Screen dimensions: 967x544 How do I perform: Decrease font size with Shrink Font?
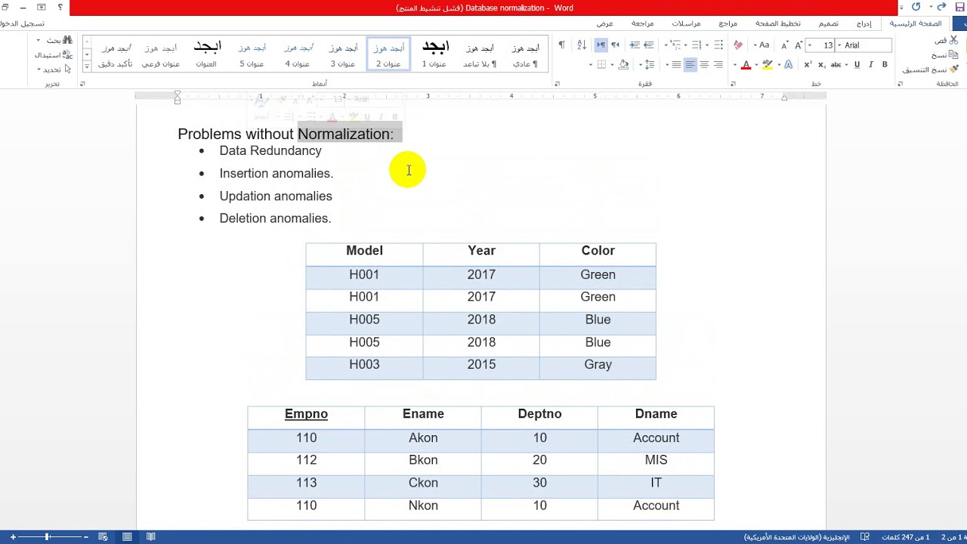coord(784,45)
